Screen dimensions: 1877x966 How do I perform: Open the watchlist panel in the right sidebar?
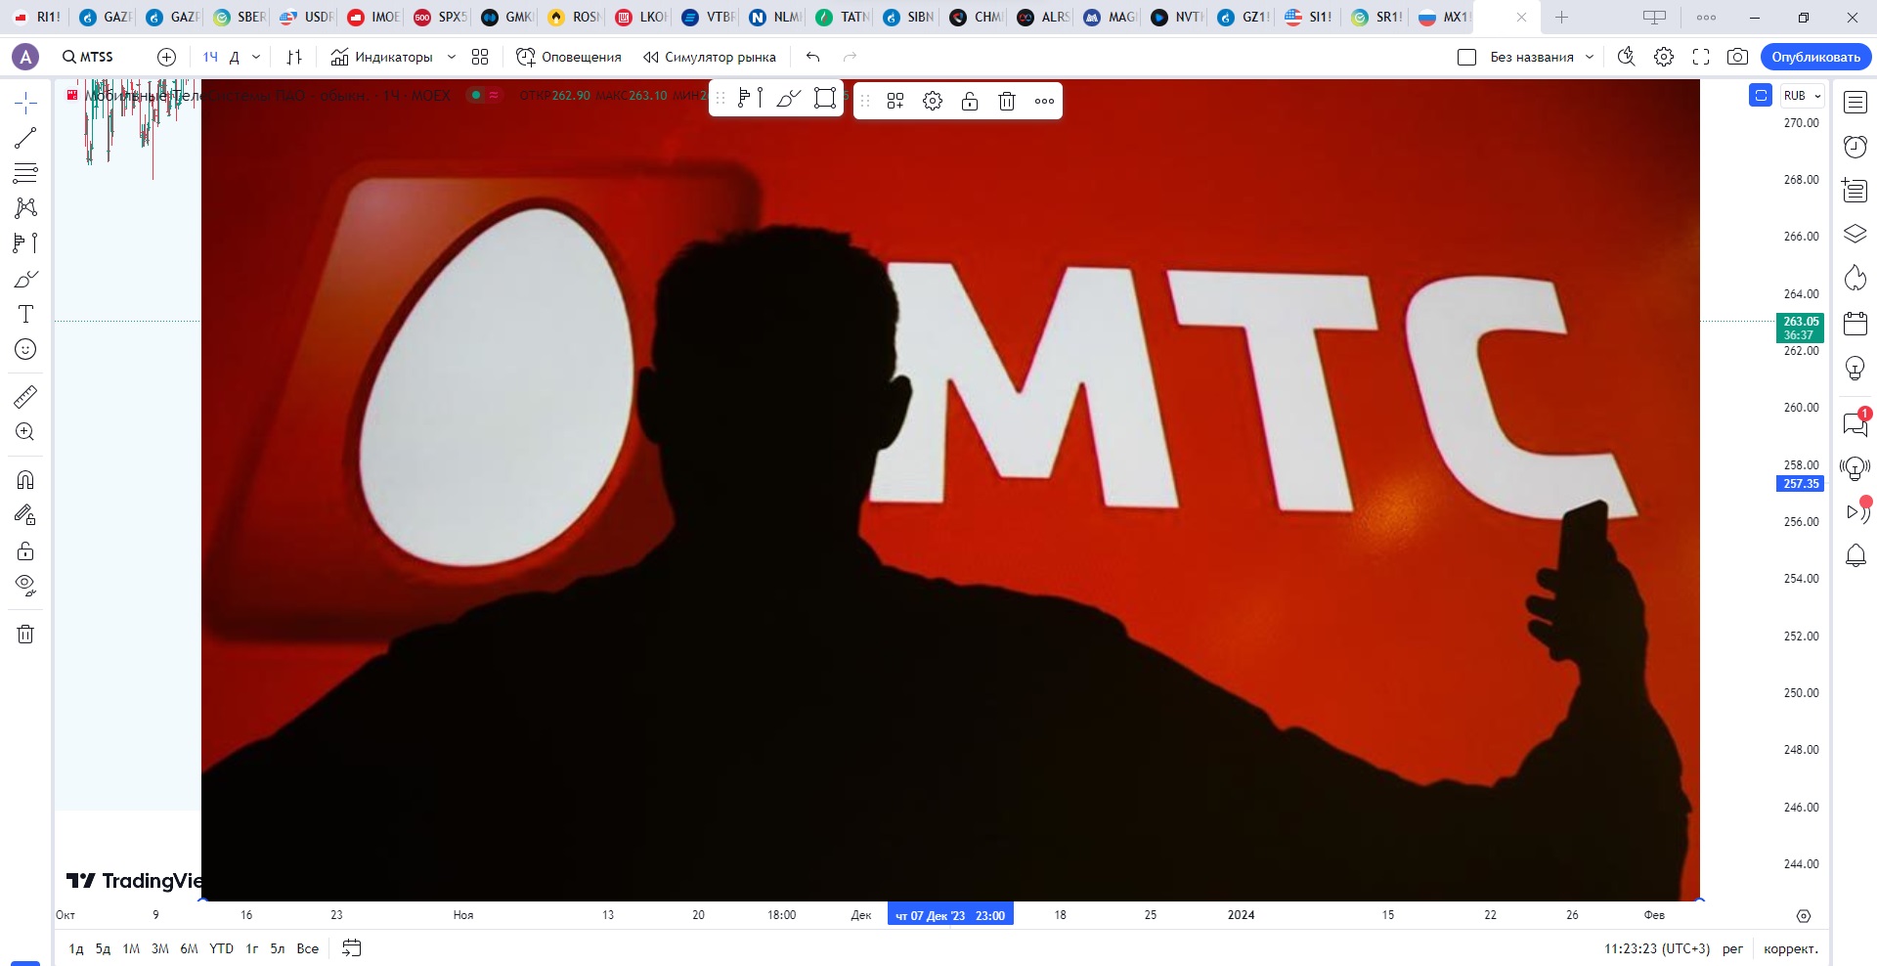[x=1855, y=102]
